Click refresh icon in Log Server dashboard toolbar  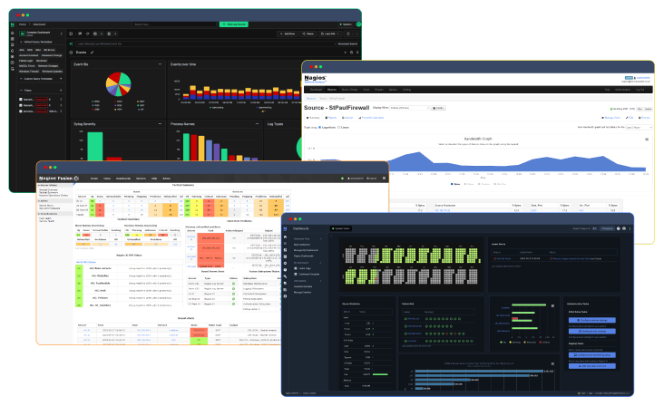tap(88, 34)
